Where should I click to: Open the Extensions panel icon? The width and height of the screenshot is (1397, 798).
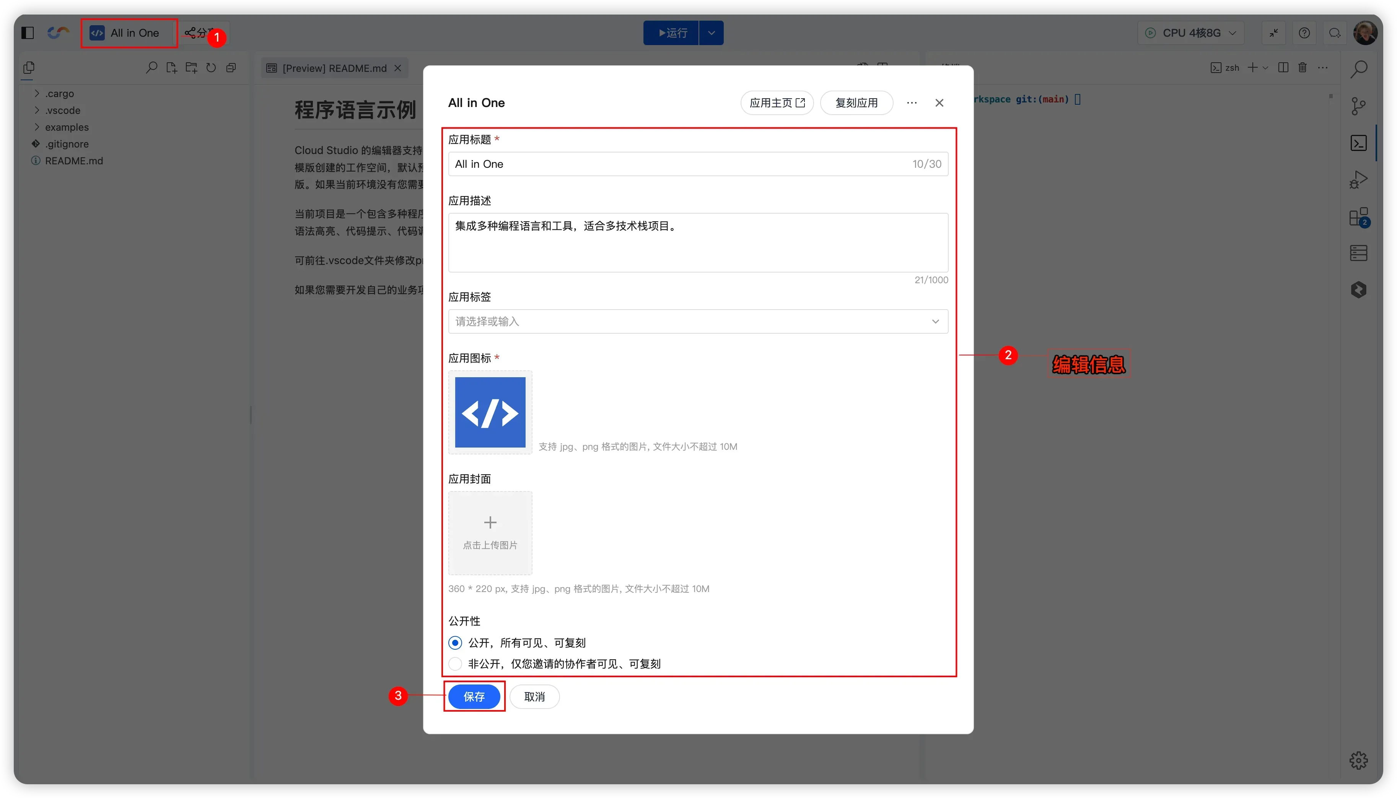(x=1358, y=217)
